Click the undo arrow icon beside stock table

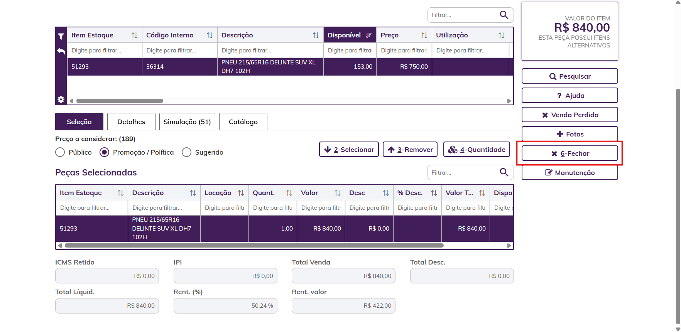(61, 51)
